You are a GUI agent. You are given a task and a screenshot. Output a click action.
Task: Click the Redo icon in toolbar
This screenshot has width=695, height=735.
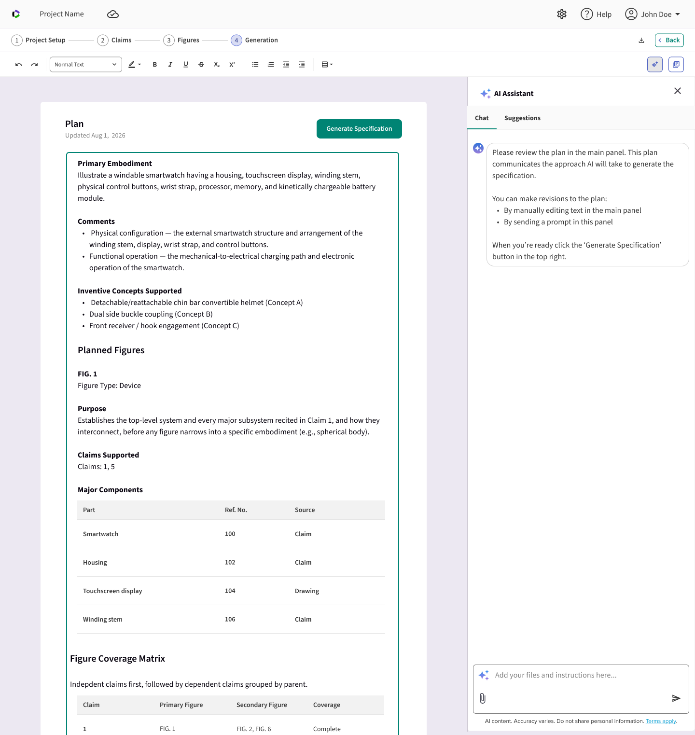(34, 65)
